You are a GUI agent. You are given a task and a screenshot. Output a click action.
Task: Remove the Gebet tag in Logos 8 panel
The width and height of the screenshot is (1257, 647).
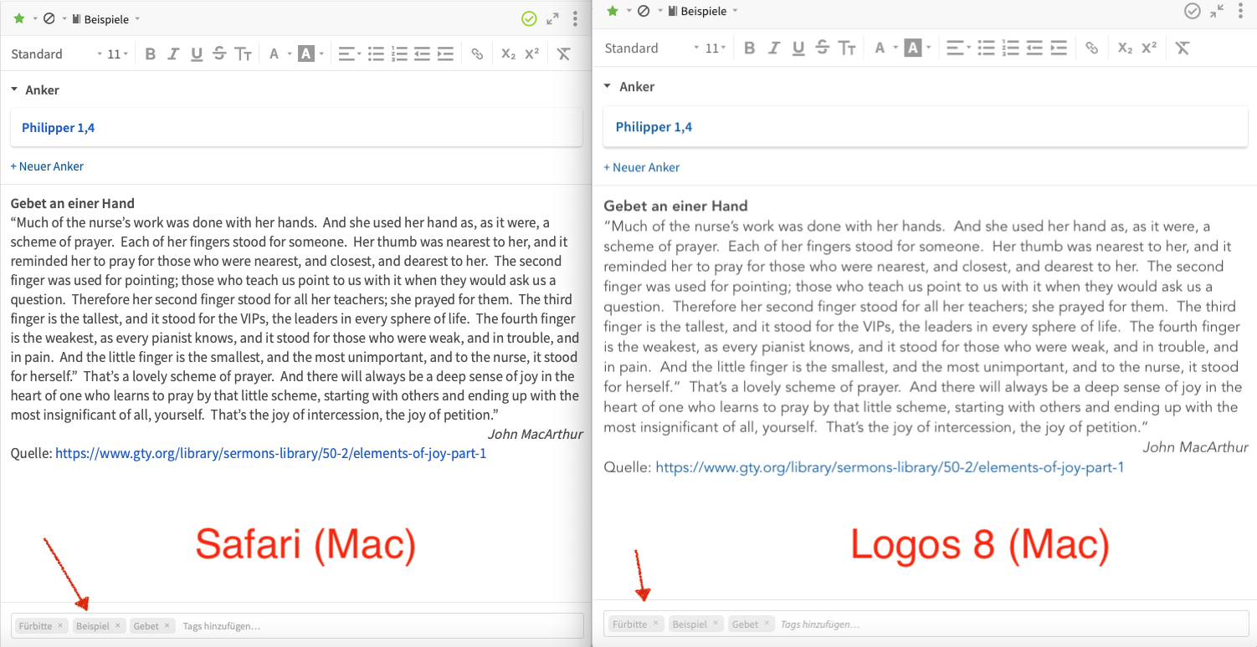(767, 624)
